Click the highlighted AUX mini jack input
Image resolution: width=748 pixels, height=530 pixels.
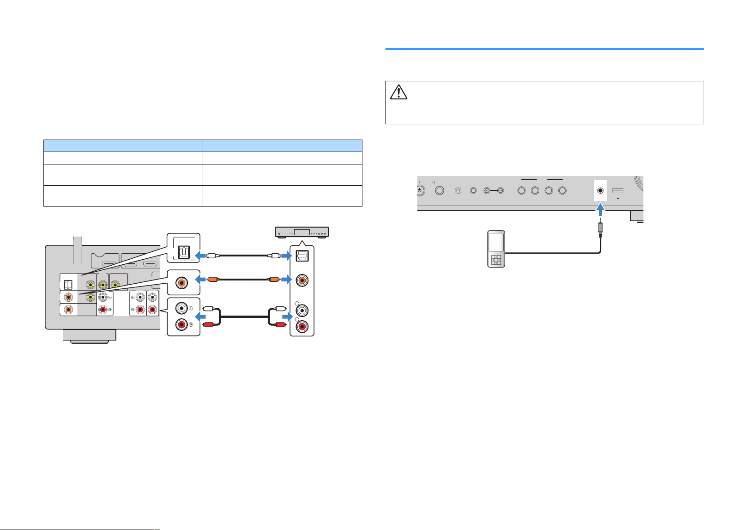600,190
